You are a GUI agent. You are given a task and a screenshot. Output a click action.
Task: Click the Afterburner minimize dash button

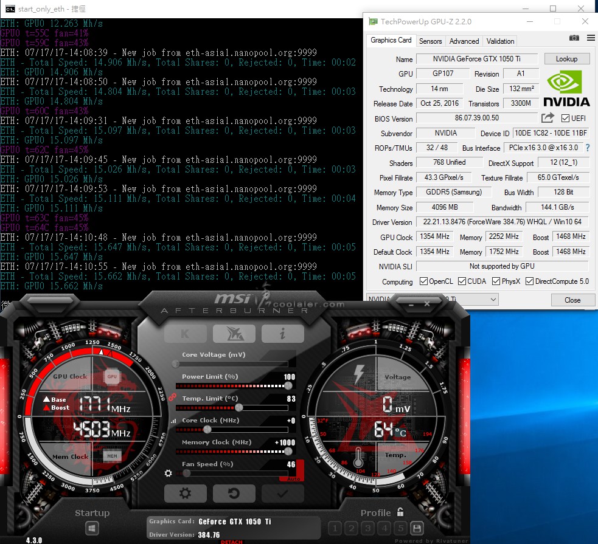[411, 305]
